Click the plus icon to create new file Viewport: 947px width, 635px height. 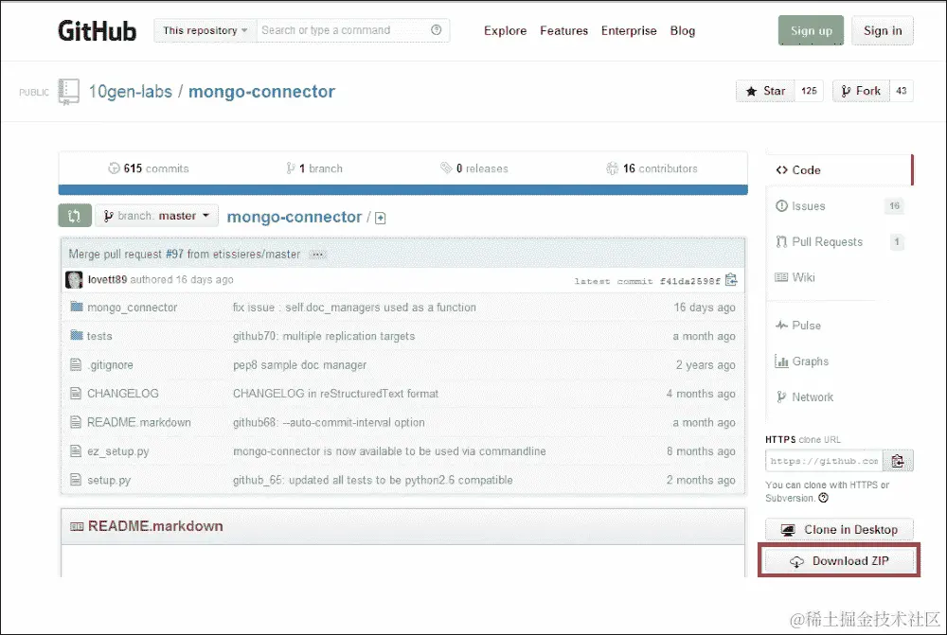coord(380,218)
